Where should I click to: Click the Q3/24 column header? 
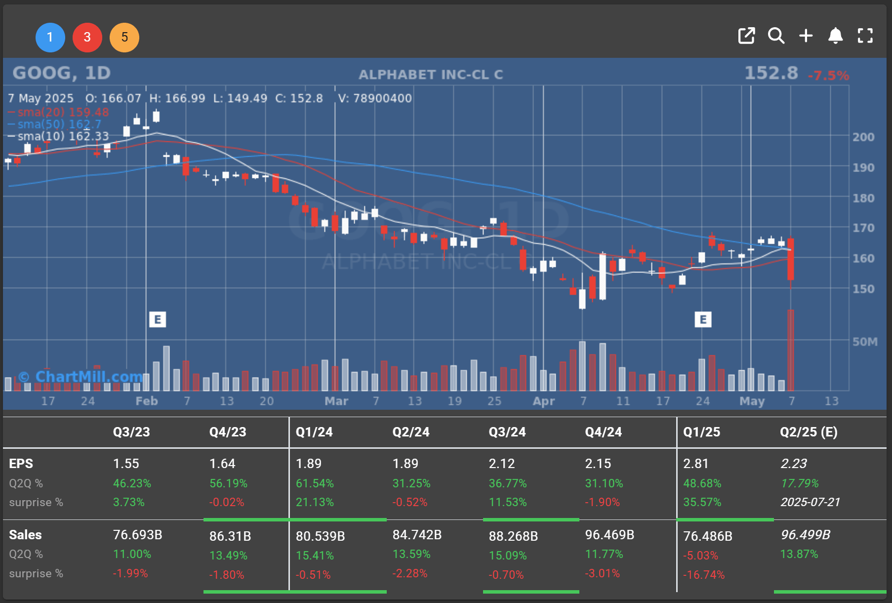click(507, 432)
